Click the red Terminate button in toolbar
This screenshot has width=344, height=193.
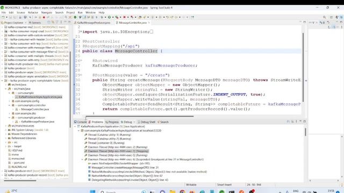pyautogui.click(x=44, y=17)
